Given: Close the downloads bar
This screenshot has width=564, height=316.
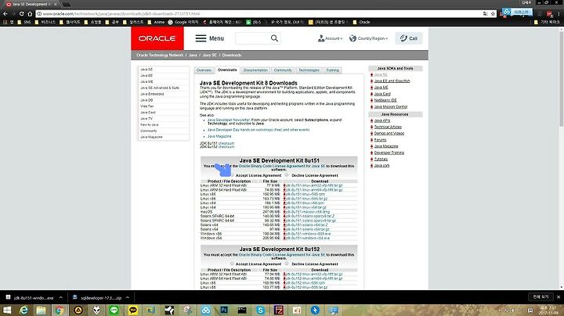Looking at the screenshot, I should [559, 297].
